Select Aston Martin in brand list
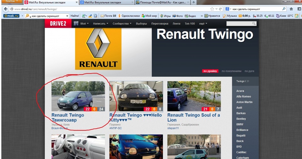Image resolution: width=302 pixels, height=159 pixels. (244, 102)
